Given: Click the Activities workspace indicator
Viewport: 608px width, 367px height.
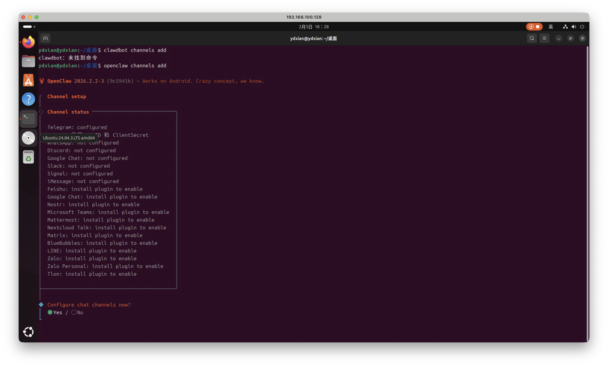Looking at the screenshot, I should pyautogui.click(x=29, y=27).
